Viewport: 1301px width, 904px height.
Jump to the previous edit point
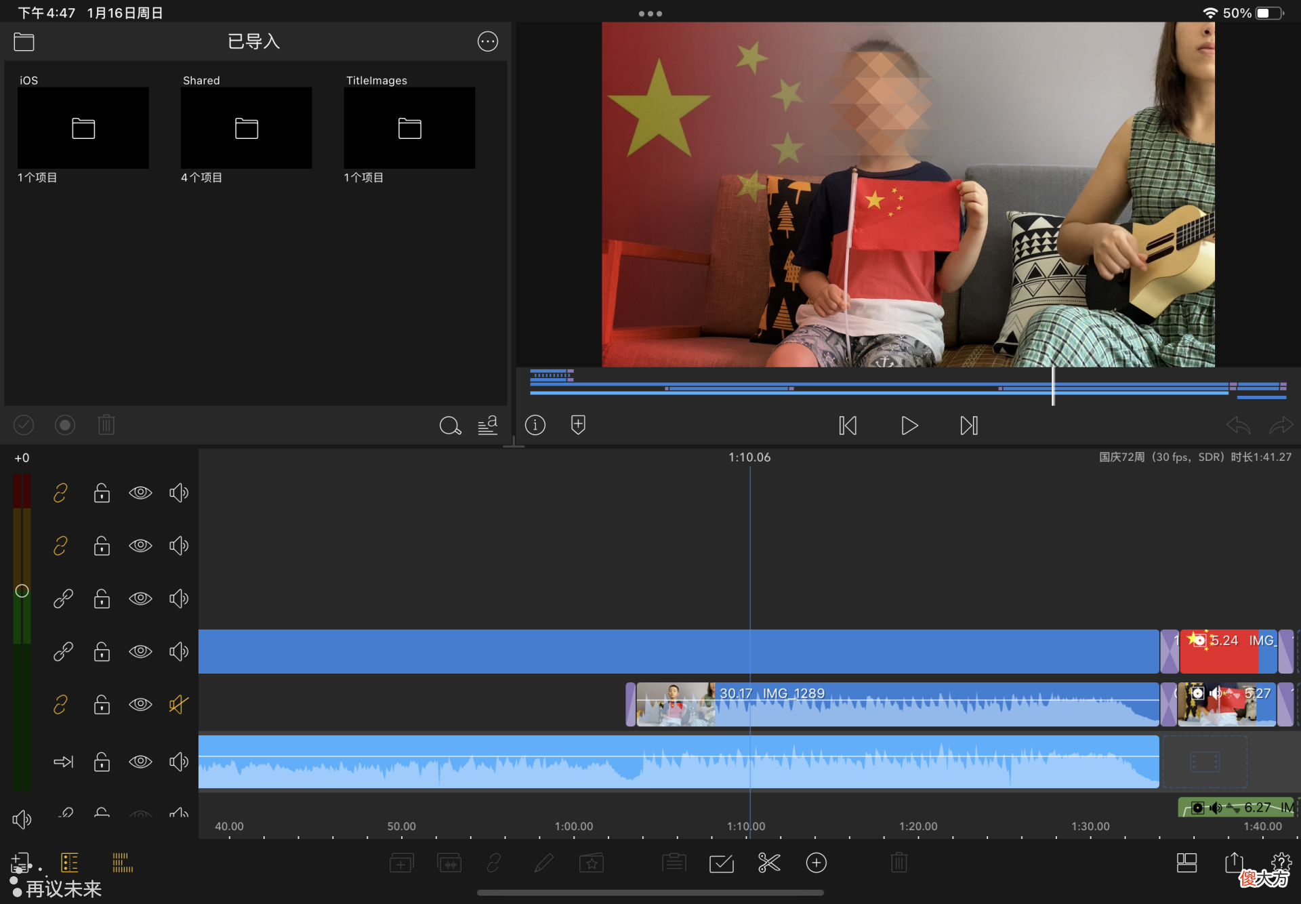click(848, 426)
